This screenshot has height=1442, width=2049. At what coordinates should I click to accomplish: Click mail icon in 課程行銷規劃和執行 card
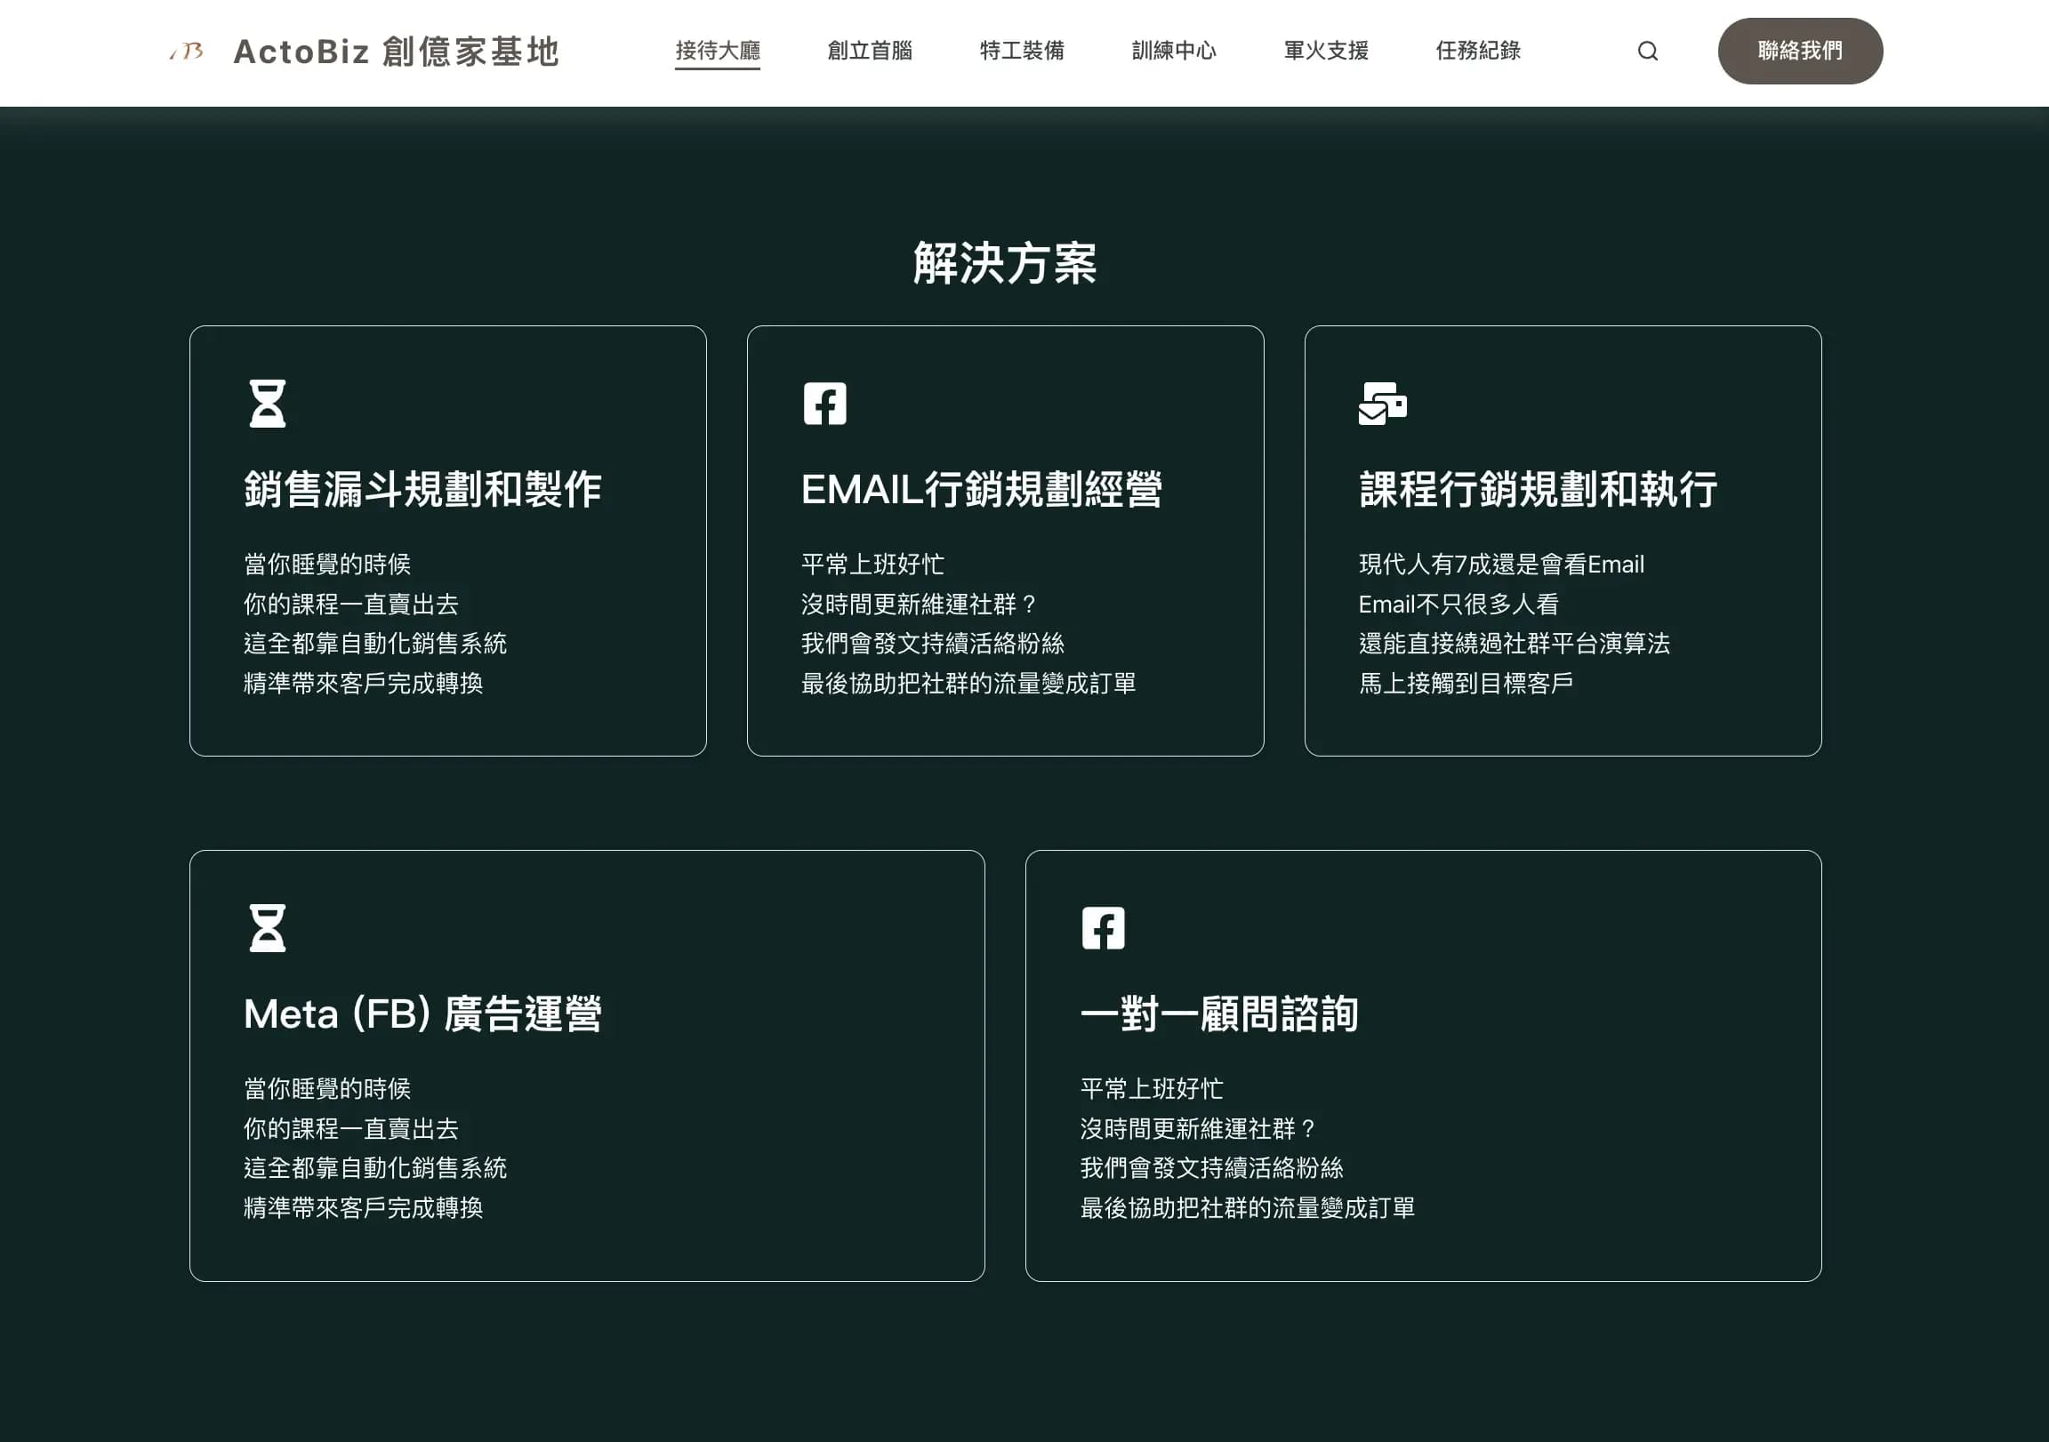pos(1382,404)
